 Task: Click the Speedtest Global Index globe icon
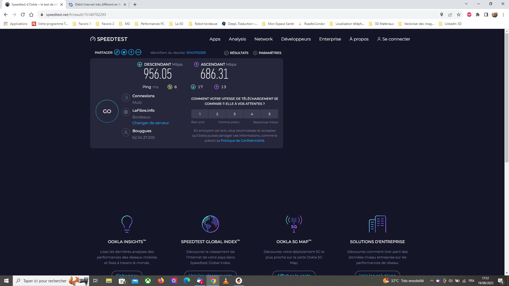tap(210, 224)
